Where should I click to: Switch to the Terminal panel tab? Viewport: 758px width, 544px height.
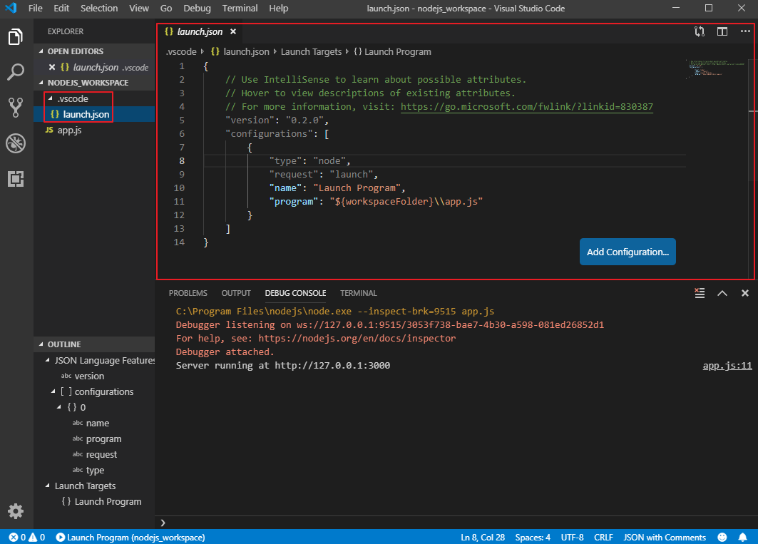point(358,293)
